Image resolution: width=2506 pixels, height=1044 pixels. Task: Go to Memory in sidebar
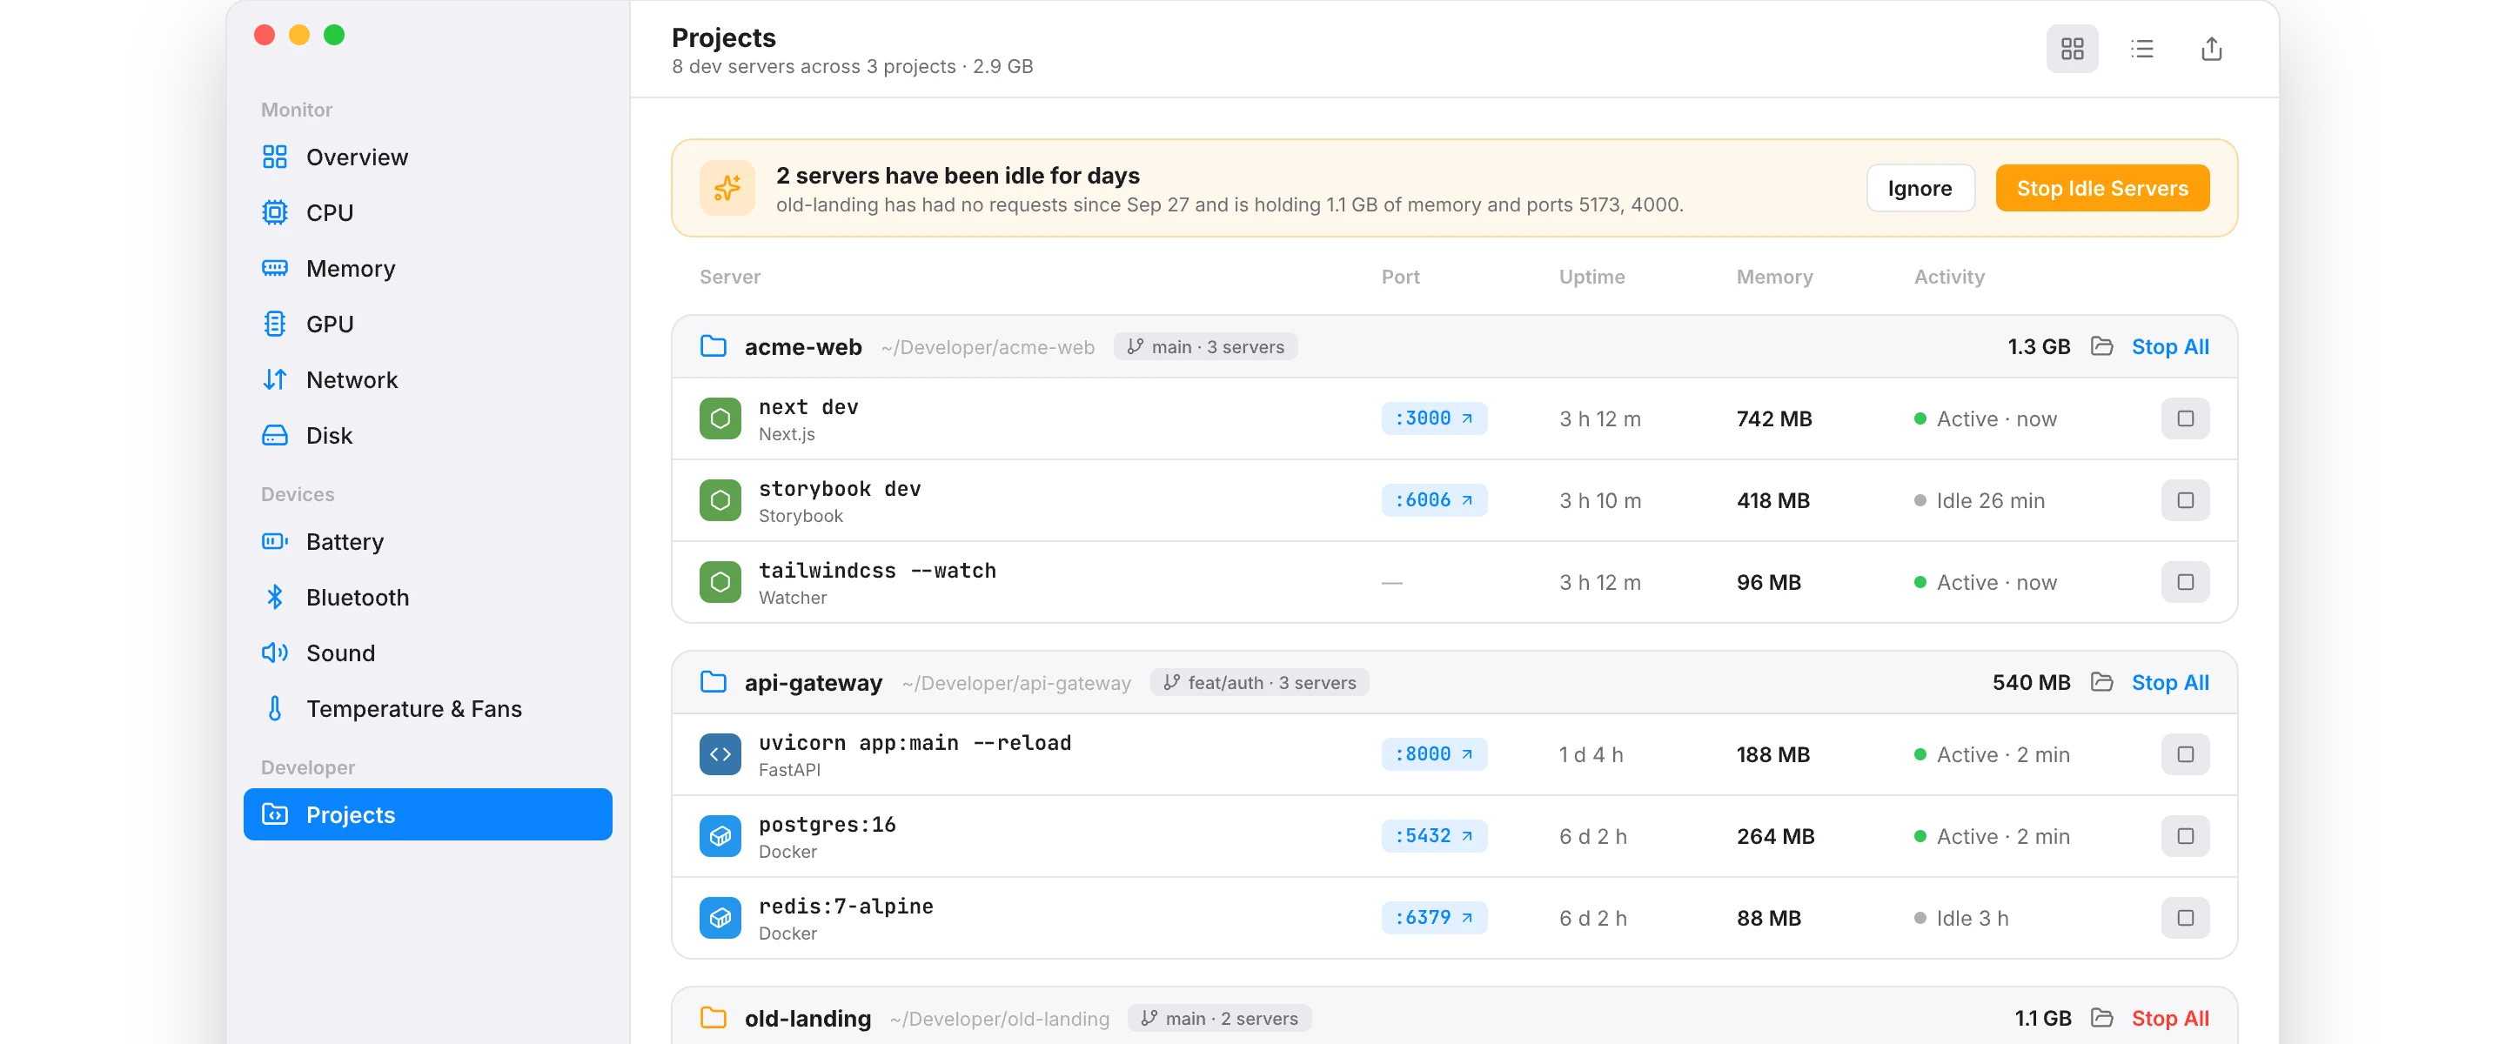tap(427, 269)
